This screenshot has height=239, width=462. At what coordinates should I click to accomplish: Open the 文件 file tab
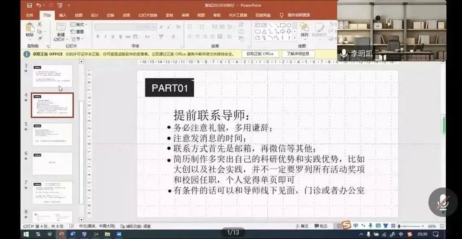30,15
